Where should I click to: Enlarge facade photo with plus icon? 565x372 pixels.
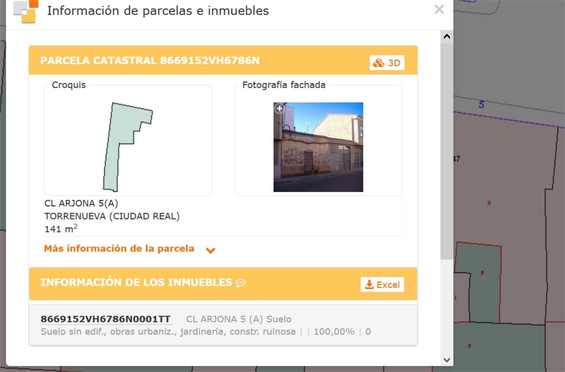279,108
